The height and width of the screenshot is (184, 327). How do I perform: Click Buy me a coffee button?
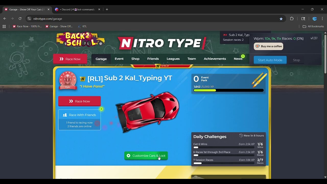coord(268,46)
